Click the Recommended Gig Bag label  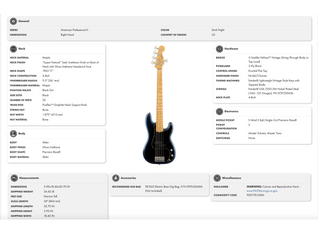click(x=127, y=187)
